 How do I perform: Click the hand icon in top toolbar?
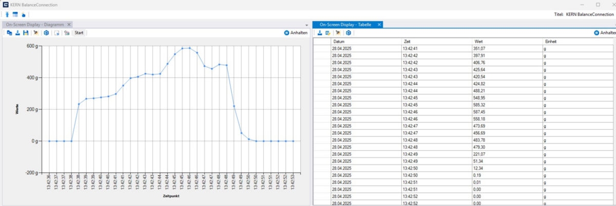click(23, 14)
